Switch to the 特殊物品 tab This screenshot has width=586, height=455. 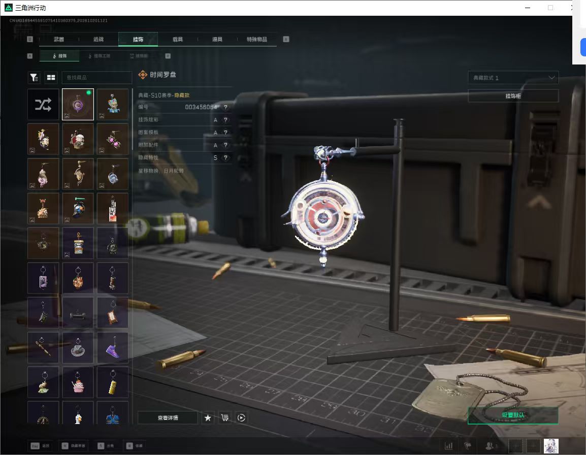coord(257,39)
